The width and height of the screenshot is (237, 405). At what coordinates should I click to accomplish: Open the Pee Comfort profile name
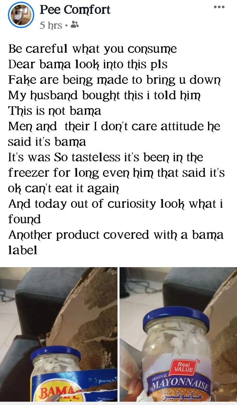75,10
